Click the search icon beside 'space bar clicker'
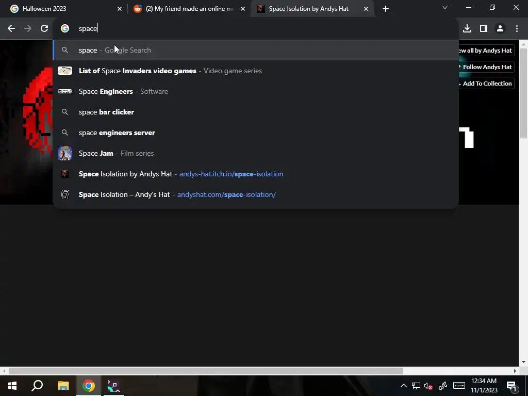 (64, 112)
